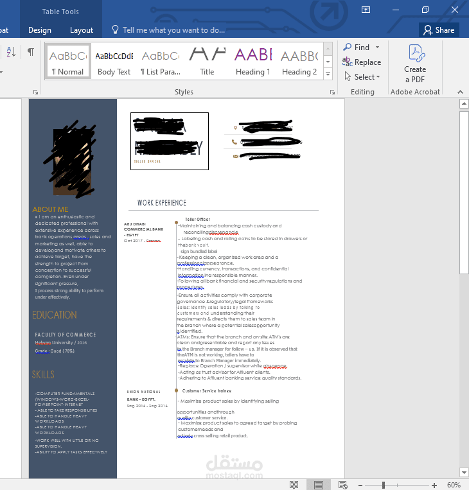This screenshot has width=469, height=490.
Task: Switch to Web Layout view
Action: [342, 485]
